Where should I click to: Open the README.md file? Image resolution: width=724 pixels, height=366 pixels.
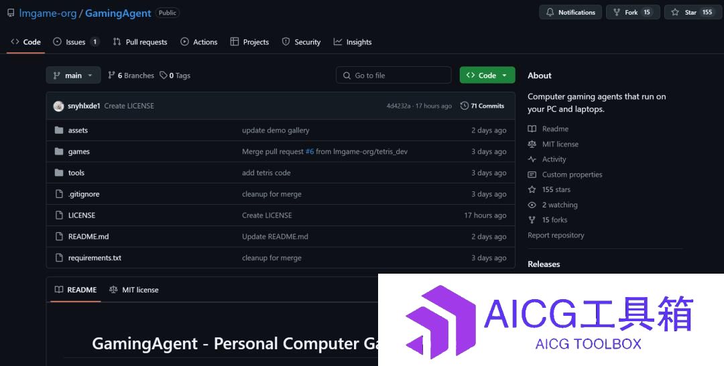[x=88, y=236]
